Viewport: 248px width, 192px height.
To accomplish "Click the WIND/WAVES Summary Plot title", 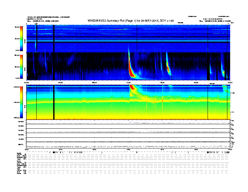I will coord(131,21).
